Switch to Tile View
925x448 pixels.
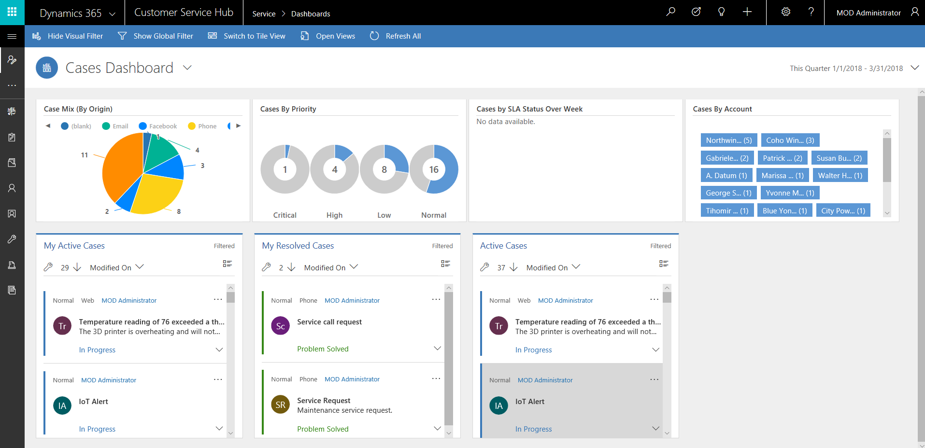pos(246,36)
